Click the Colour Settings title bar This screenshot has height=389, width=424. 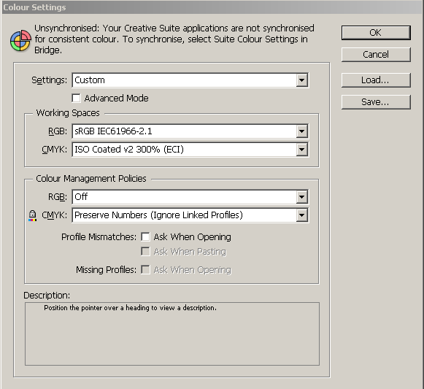(x=212, y=7)
